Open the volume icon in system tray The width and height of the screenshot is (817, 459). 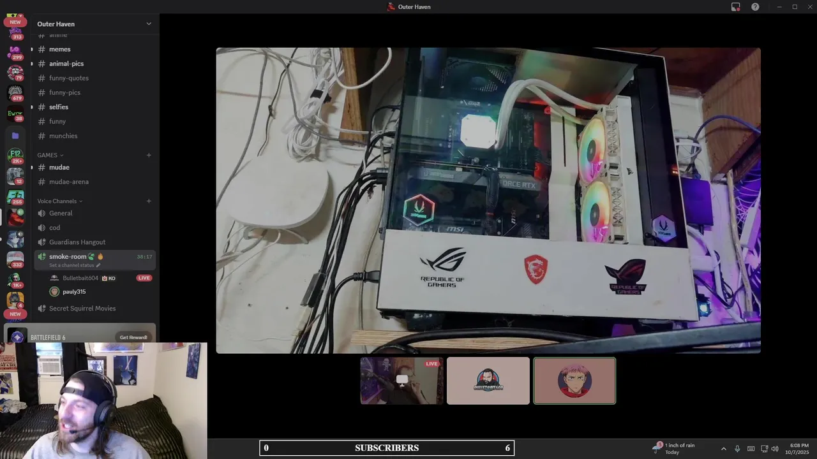click(775, 449)
